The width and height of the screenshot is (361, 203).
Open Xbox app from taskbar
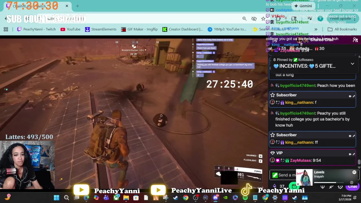(x=116, y=198)
